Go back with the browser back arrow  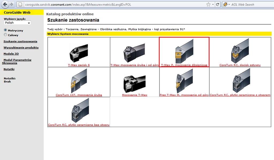[5, 4]
